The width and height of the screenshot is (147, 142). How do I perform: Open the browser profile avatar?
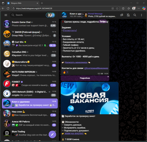(134, 8)
